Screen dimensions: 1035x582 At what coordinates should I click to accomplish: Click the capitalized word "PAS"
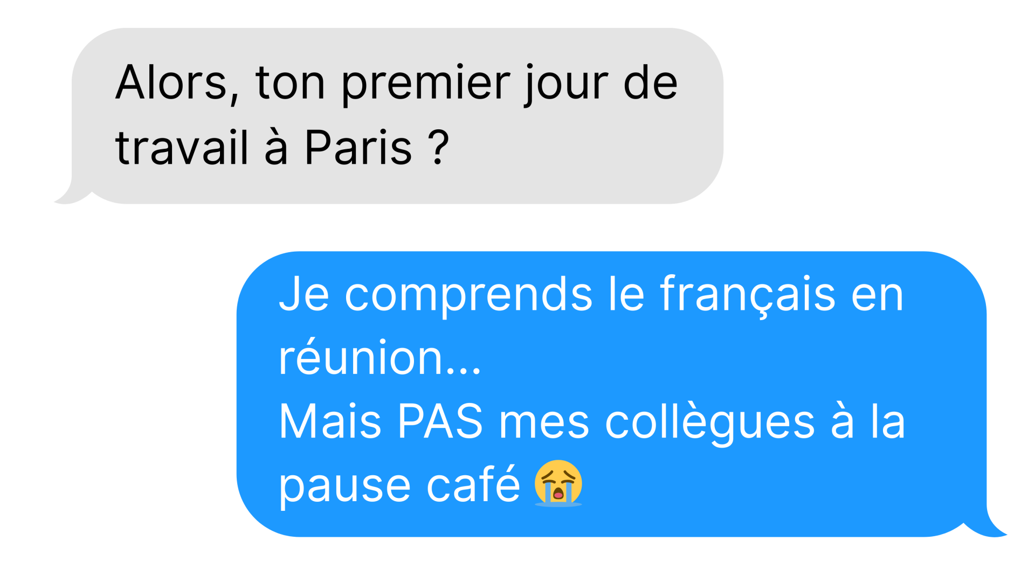[x=440, y=421]
